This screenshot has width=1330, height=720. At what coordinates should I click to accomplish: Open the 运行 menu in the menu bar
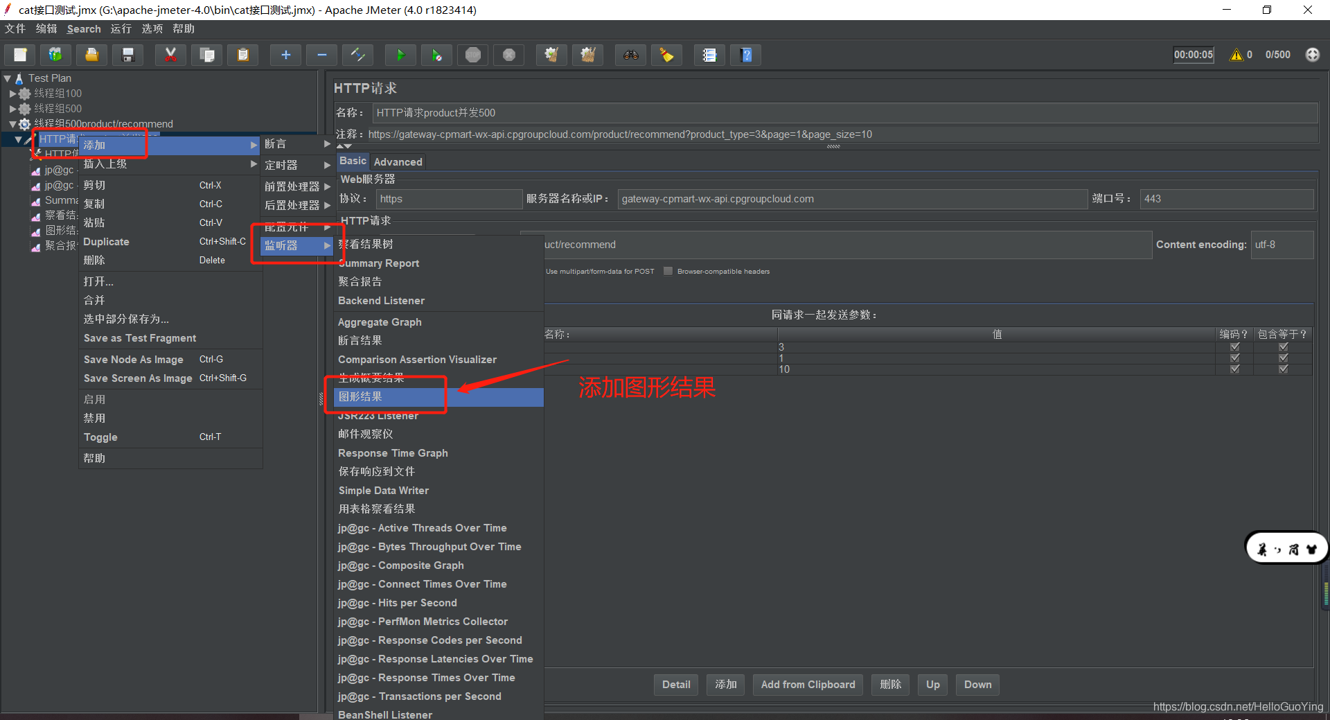[121, 28]
